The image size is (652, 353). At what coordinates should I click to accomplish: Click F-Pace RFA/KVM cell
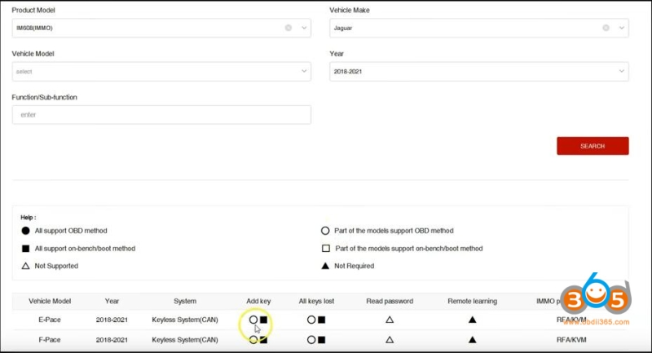coord(571,340)
